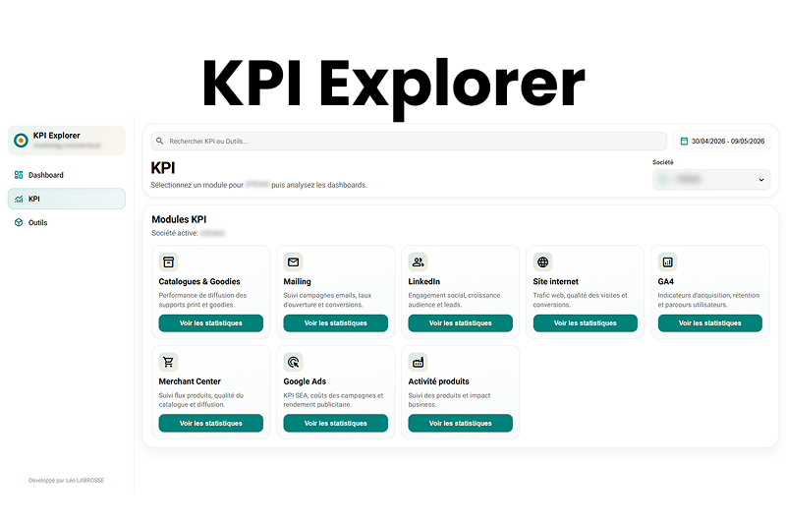Click the GA4 analytics icon
This screenshot has height=524, width=786.
[x=668, y=262]
